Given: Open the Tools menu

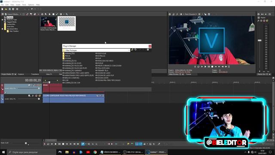Looking at the screenshot, I should (x=24, y=5).
